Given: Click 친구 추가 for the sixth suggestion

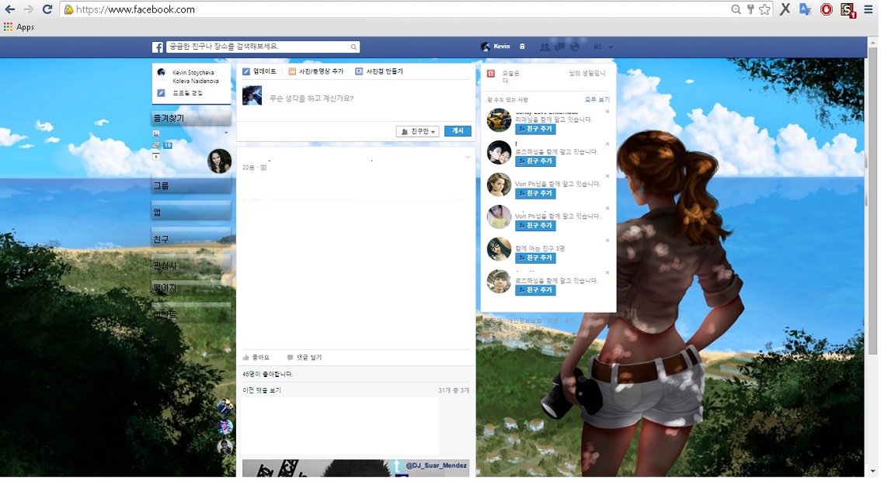Looking at the screenshot, I should click(535, 290).
